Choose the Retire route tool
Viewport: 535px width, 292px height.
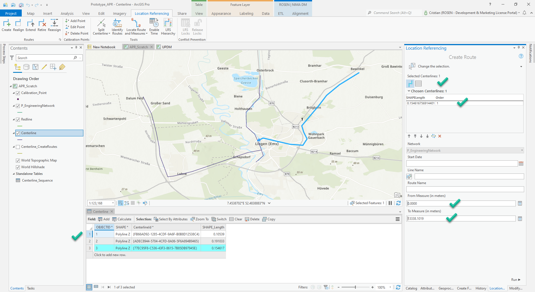(42, 25)
